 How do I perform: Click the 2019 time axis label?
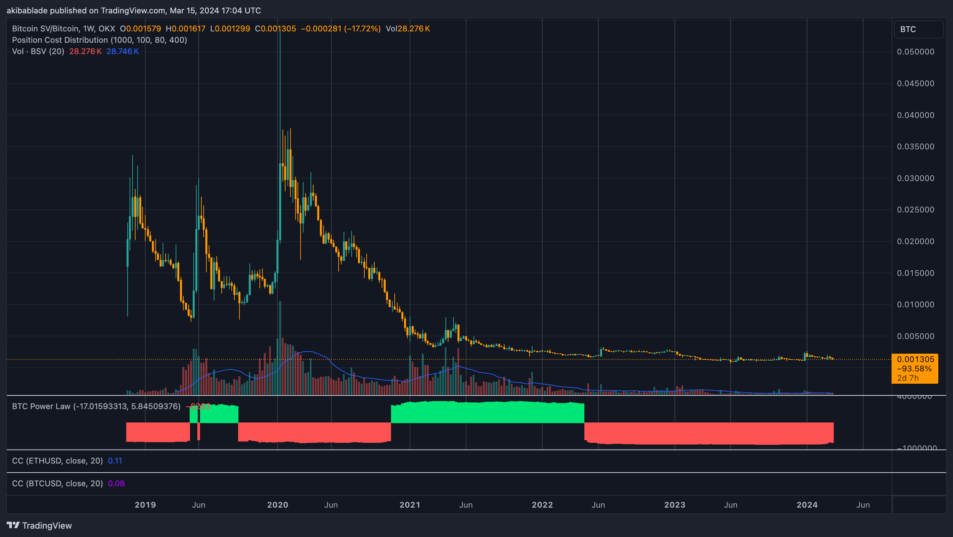click(145, 505)
